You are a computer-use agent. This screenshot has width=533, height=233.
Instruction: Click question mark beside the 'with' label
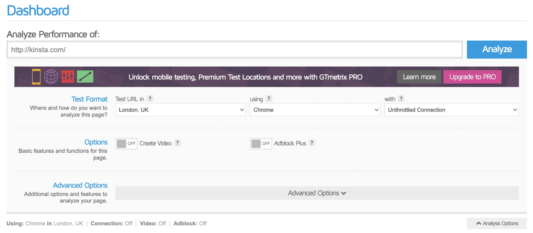click(401, 99)
